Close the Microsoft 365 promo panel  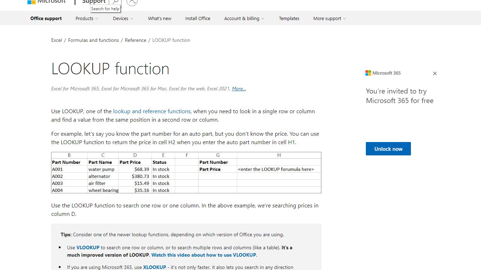tap(435, 73)
